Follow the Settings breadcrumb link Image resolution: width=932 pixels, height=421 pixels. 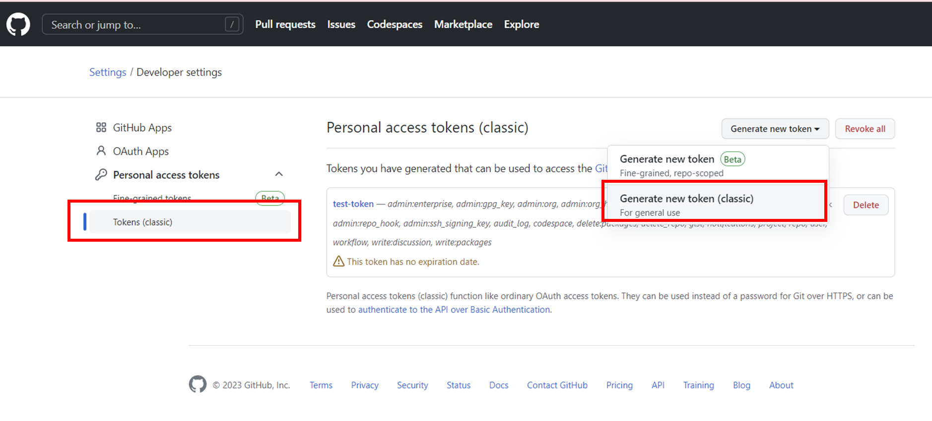[x=108, y=72]
